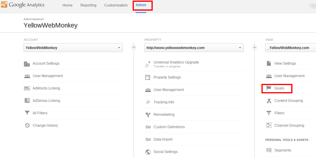Click the 'Transfer in progress' status text
316x158 pixels.
point(167,66)
